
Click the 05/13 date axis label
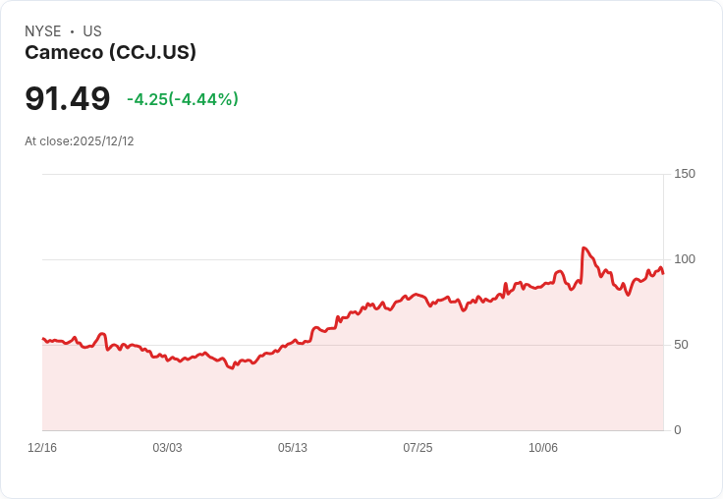[293, 447]
